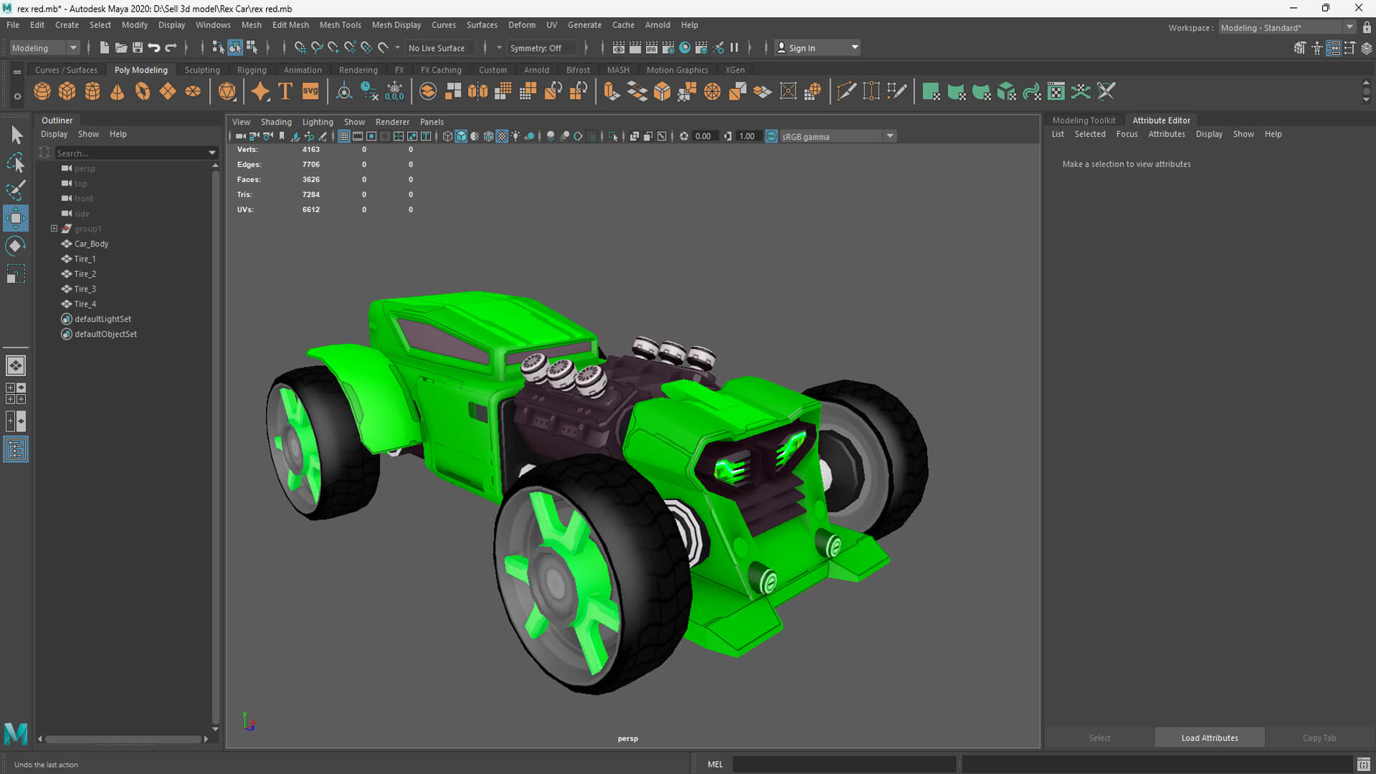Image resolution: width=1376 pixels, height=774 pixels.
Task: Click the MEL command language label
Action: (715, 765)
